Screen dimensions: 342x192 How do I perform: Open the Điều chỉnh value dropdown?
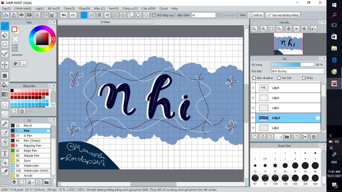(x=213, y=15)
